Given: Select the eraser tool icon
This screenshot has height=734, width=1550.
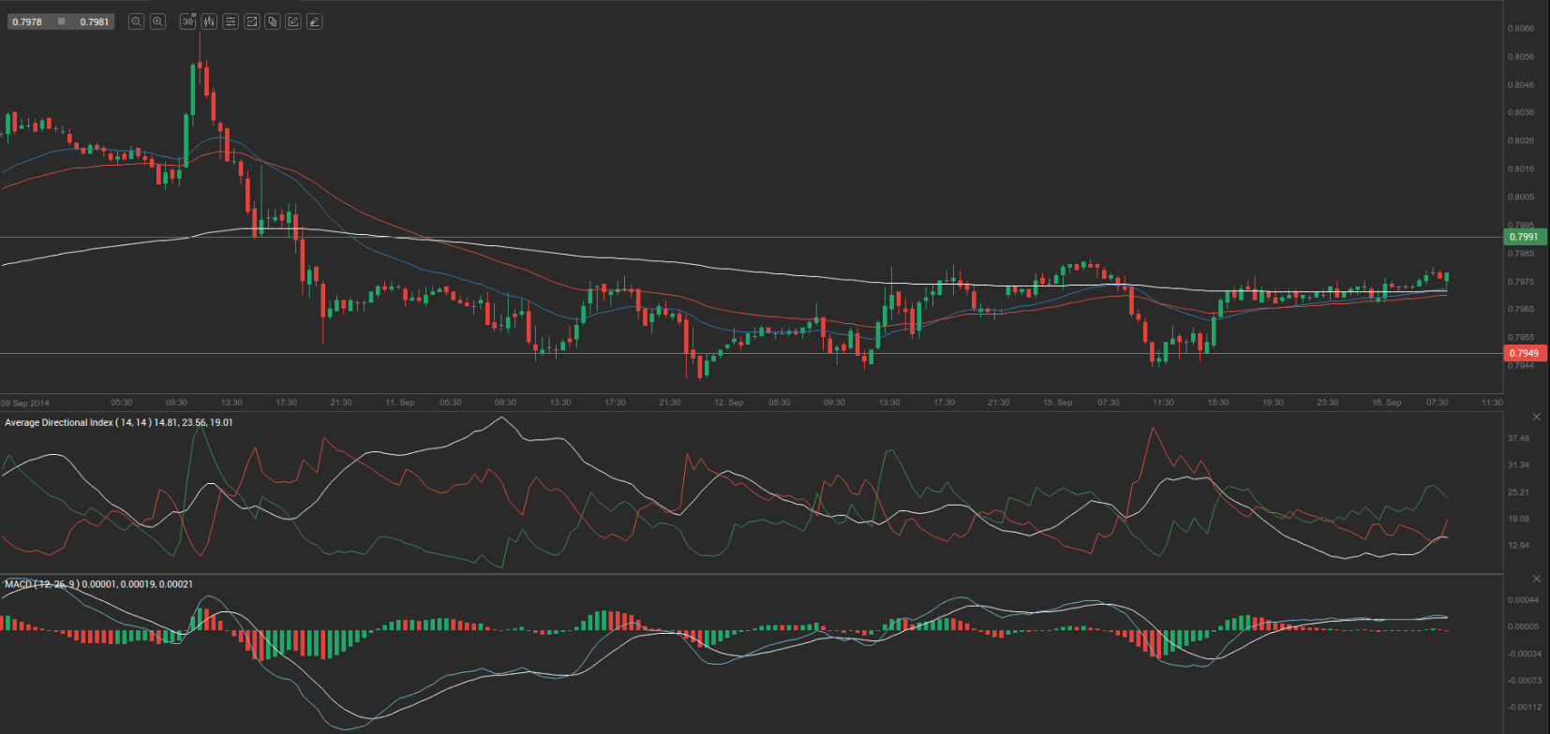Looking at the screenshot, I should tap(314, 22).
